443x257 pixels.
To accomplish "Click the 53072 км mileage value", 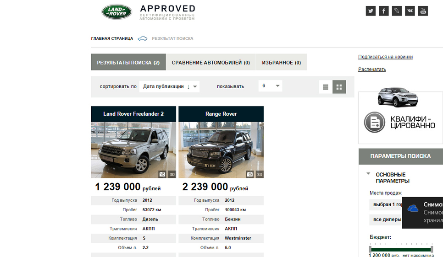I will pyautogui.click(x=152, y=210).
